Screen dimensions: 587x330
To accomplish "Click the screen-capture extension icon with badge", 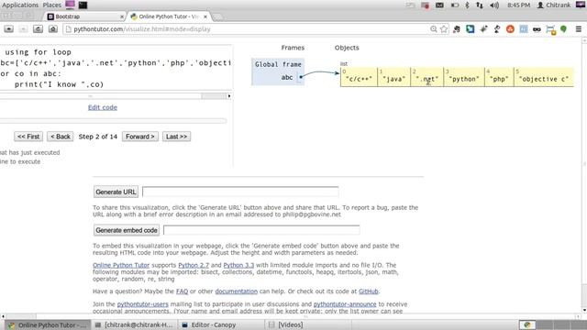I will (550, 29).
